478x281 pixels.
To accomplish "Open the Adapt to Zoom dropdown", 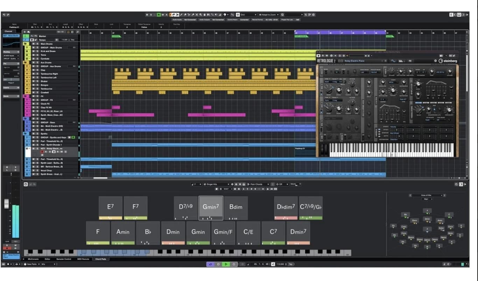I will coord(269,15).
